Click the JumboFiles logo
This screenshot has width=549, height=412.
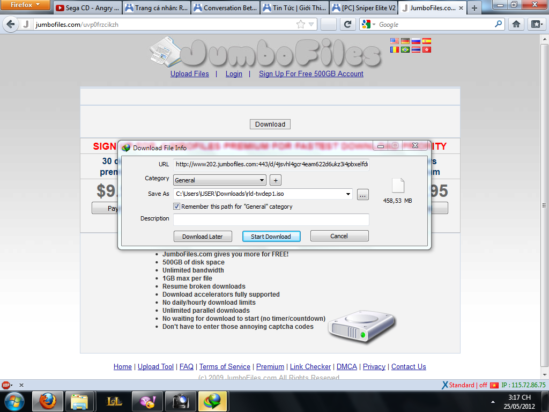[x=265, y=53]
